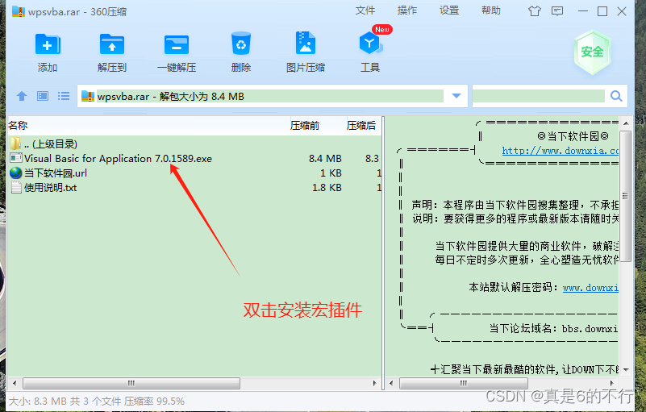The image size is (646, 412).
Task: Click the comment pane scroll down arrow
Action: click(x=626, y=369)
